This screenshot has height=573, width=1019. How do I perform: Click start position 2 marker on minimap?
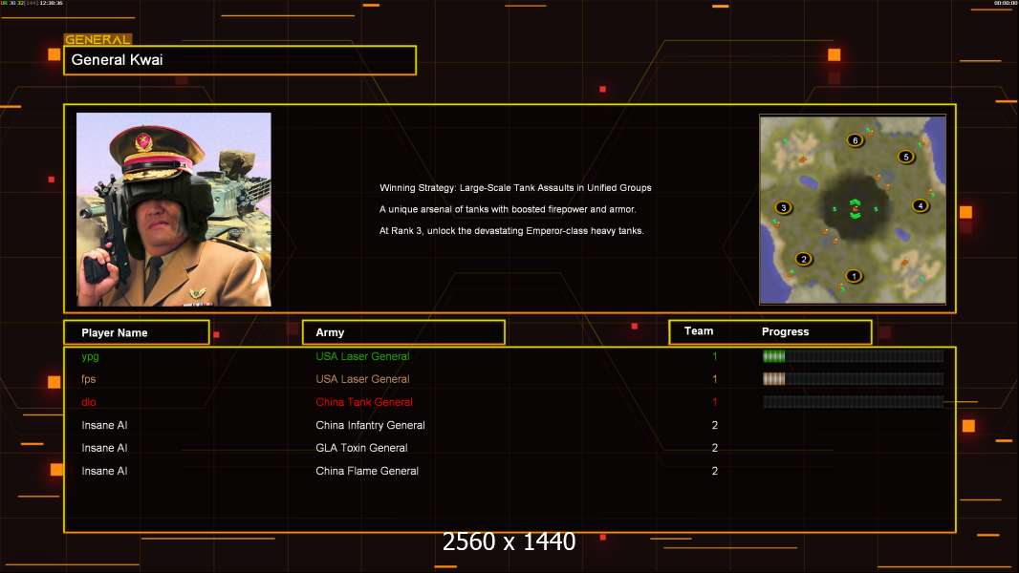click(x=804, y=259)
